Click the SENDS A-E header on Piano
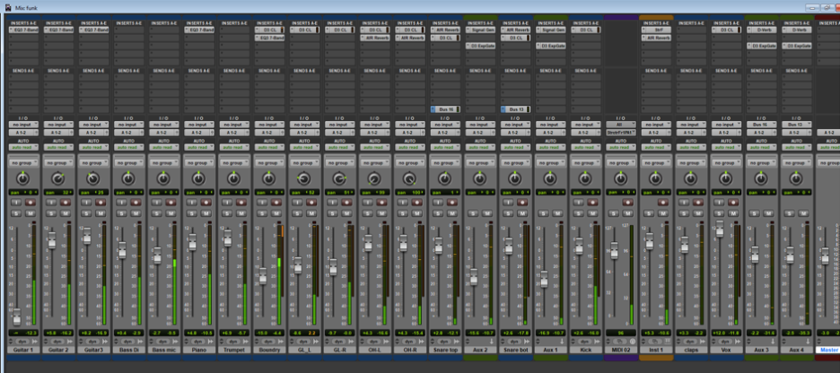 (x=198, y=71)
